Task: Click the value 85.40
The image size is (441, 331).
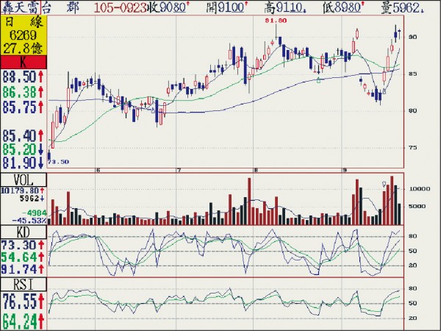Action: coord(23,136)
